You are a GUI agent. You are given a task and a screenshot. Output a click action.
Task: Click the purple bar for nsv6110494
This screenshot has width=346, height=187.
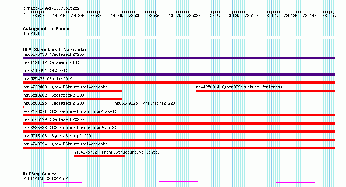point(179,74)
